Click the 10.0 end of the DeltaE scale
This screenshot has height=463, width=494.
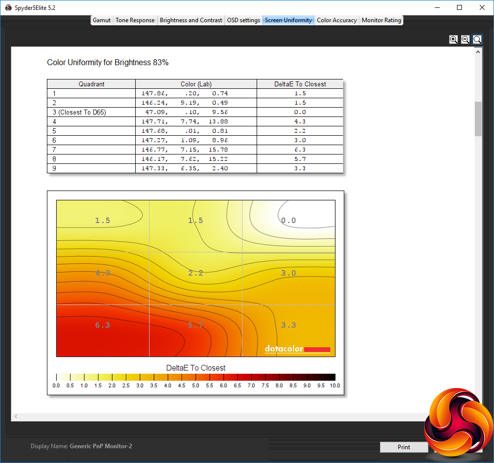point(335,386)
